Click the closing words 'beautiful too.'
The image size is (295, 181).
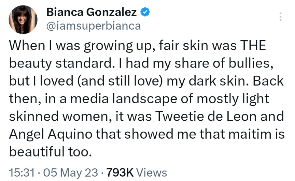(51, 152)
